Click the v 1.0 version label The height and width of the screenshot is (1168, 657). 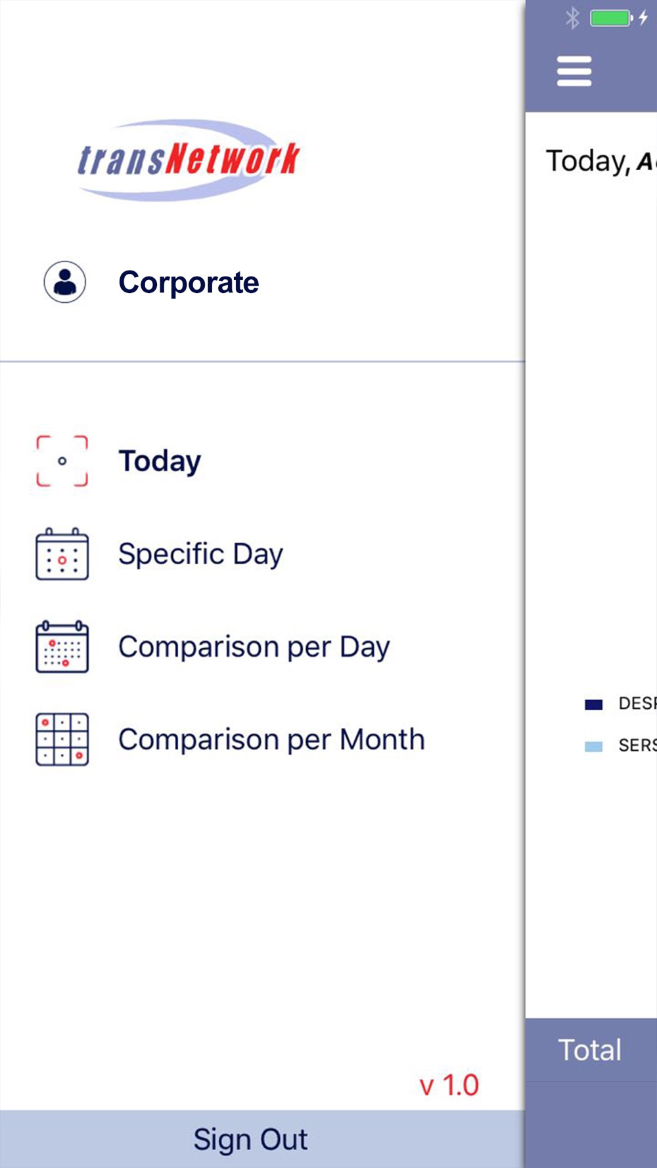pos(449,1085)
